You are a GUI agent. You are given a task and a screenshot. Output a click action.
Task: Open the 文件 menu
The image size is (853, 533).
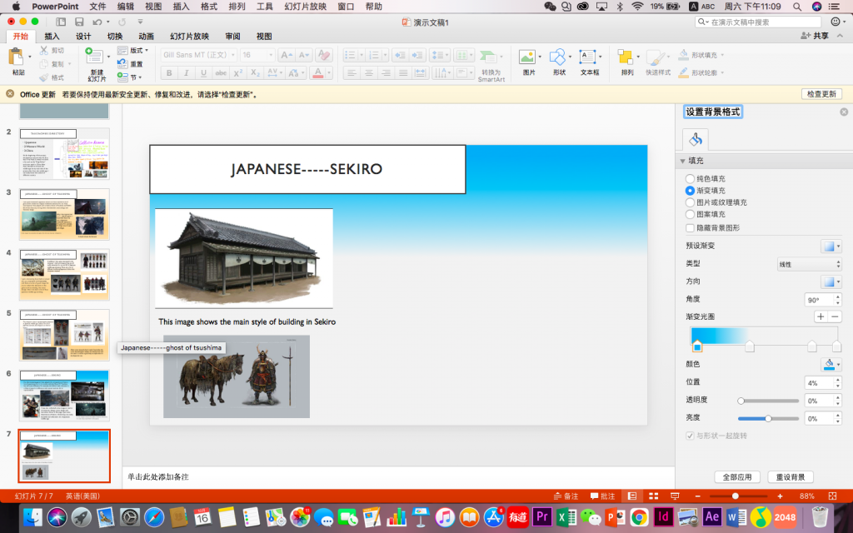coord(97,7)
